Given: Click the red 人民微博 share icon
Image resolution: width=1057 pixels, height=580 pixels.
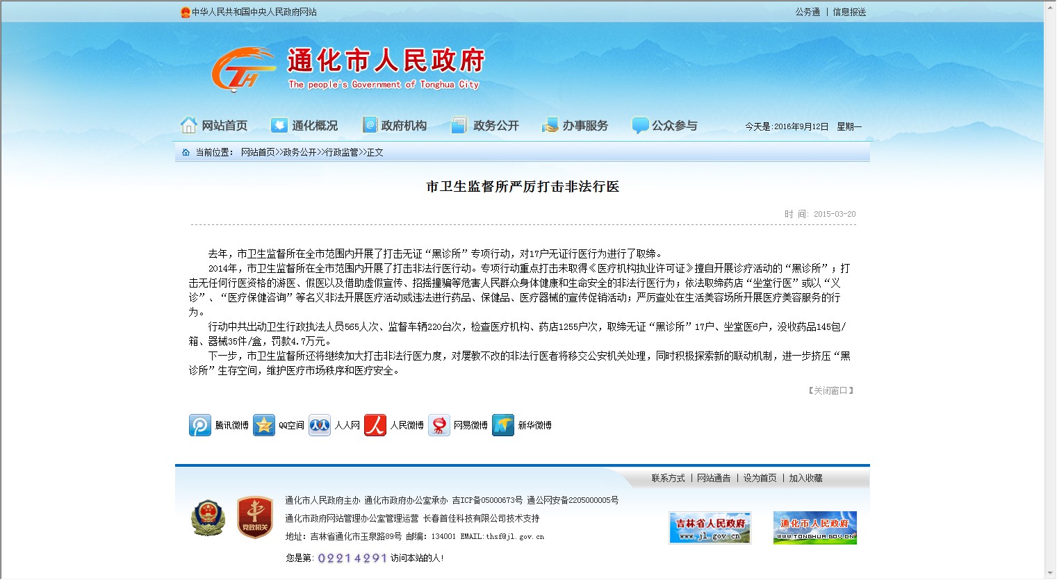Looking at the screenshot, I should [x=375, y=425].
